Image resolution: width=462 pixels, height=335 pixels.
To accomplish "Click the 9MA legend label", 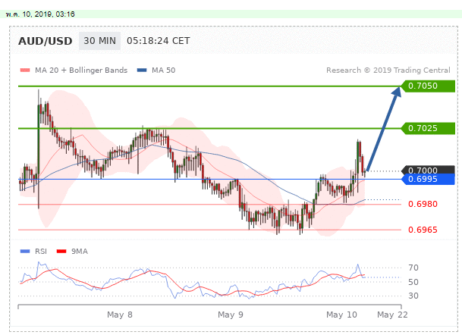I will tap(80, 251).
